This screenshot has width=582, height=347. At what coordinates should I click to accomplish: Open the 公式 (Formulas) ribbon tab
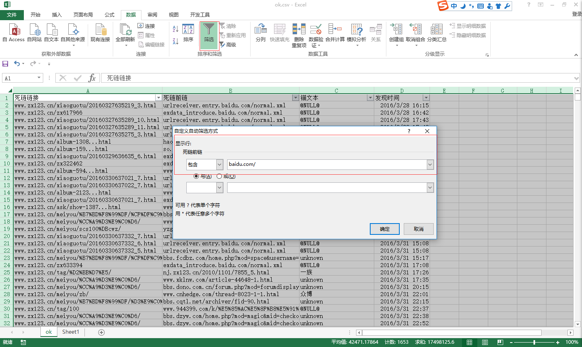(x=110, y=15)
